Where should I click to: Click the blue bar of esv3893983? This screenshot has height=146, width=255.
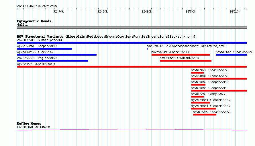point(132,43)
